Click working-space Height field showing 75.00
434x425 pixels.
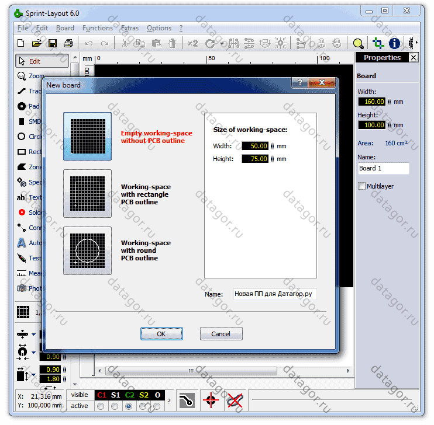(255, 159)
